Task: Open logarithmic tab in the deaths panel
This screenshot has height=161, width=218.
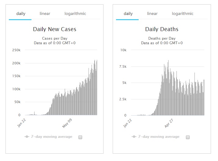Action: 183,13
